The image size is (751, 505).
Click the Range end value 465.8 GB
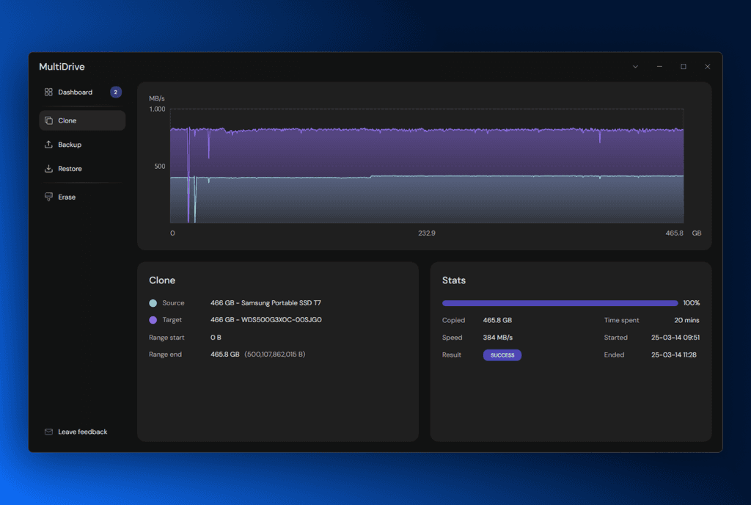[223, 354]
